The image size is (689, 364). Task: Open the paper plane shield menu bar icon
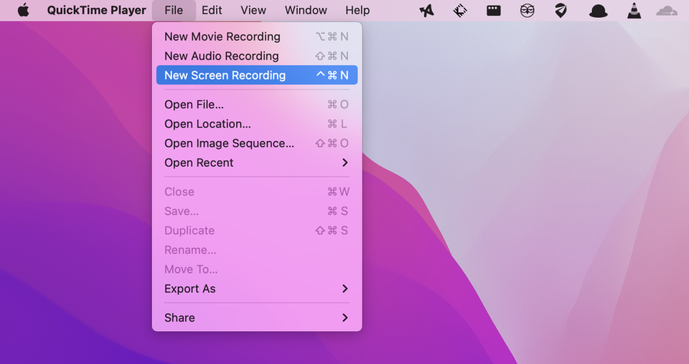(x=561, y=10)
